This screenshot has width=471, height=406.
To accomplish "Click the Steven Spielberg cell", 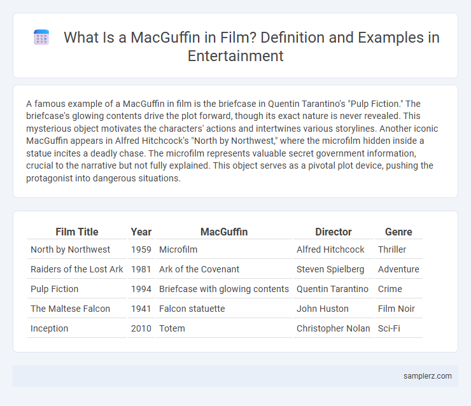I will [334, 269].
